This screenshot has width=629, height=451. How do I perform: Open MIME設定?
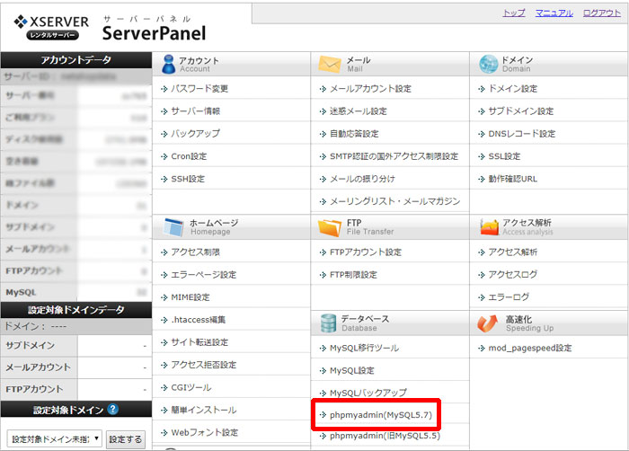(x=190, y=296)
